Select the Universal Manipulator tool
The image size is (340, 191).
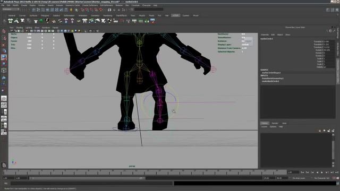tap(4, 71)
